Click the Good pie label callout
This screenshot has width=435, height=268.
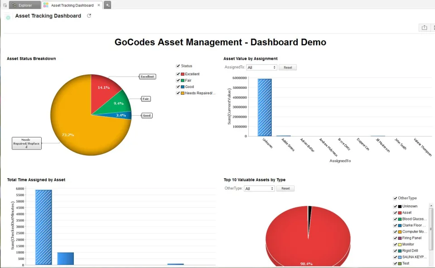point(147,116)
